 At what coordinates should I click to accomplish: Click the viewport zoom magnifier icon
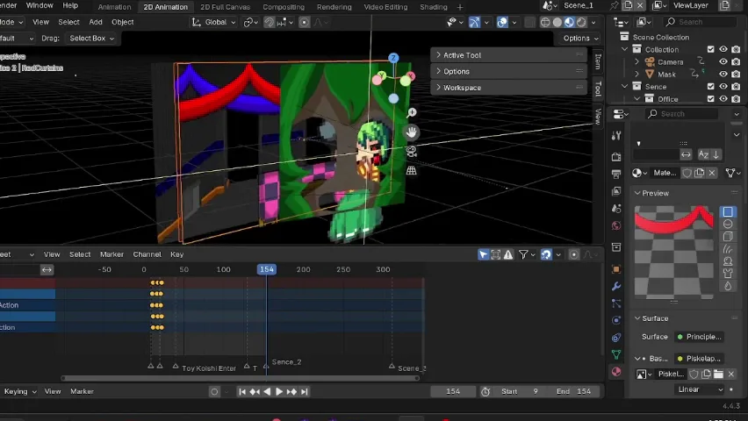click(411, 113)
